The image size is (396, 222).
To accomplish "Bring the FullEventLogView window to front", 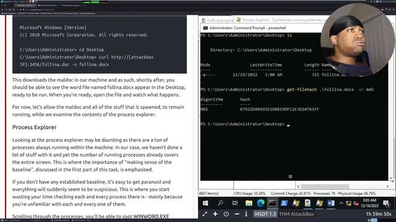I will coord(217,20).
